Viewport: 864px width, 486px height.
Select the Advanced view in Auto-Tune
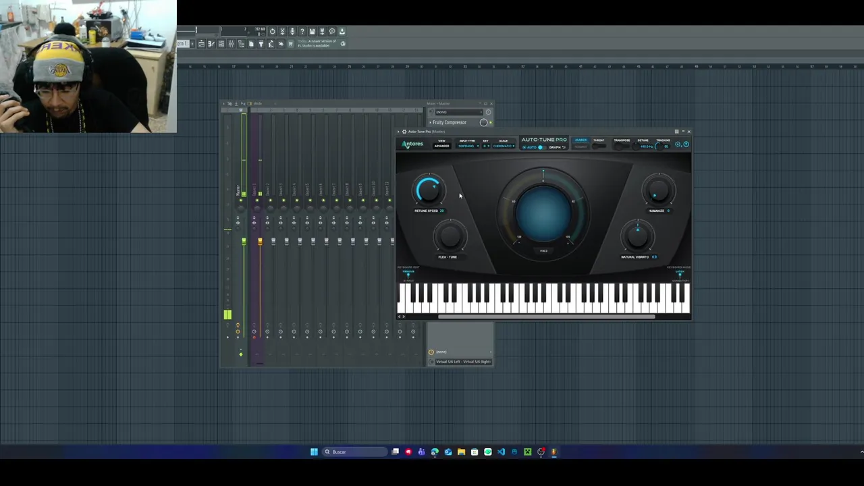[x=441, y=146]
